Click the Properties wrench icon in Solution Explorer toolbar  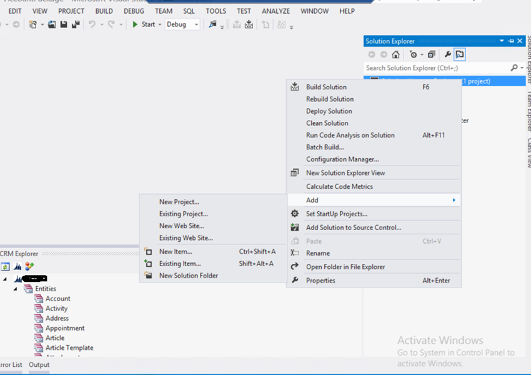pyautogui.click(x=448, y=54)
